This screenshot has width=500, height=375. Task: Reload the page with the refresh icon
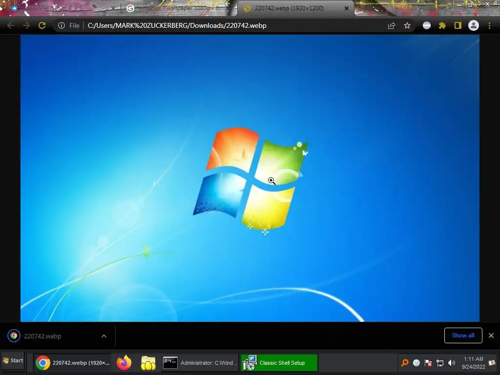pyautogui.click(x=42, y=25)
